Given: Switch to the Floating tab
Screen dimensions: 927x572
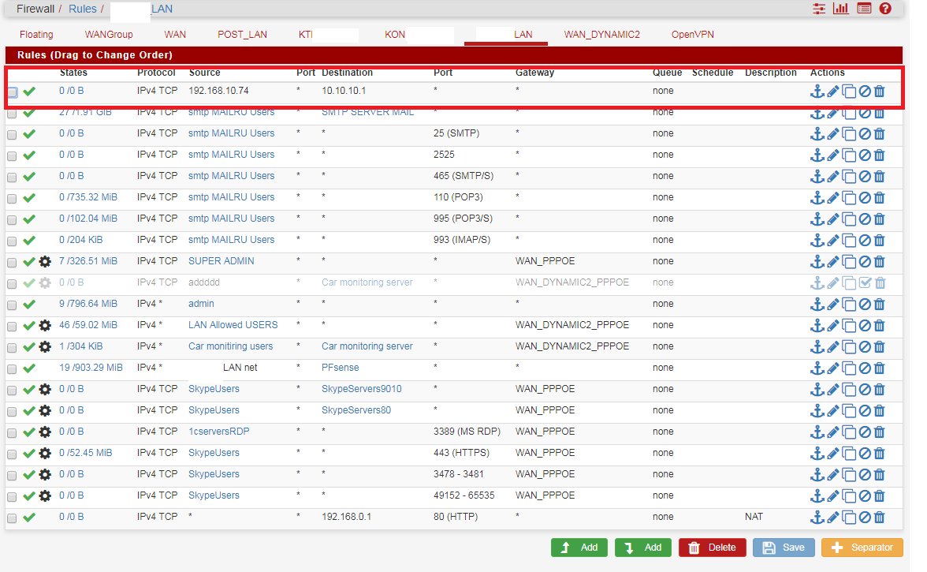Looking at the screenshot, I should tap(36, 35).
